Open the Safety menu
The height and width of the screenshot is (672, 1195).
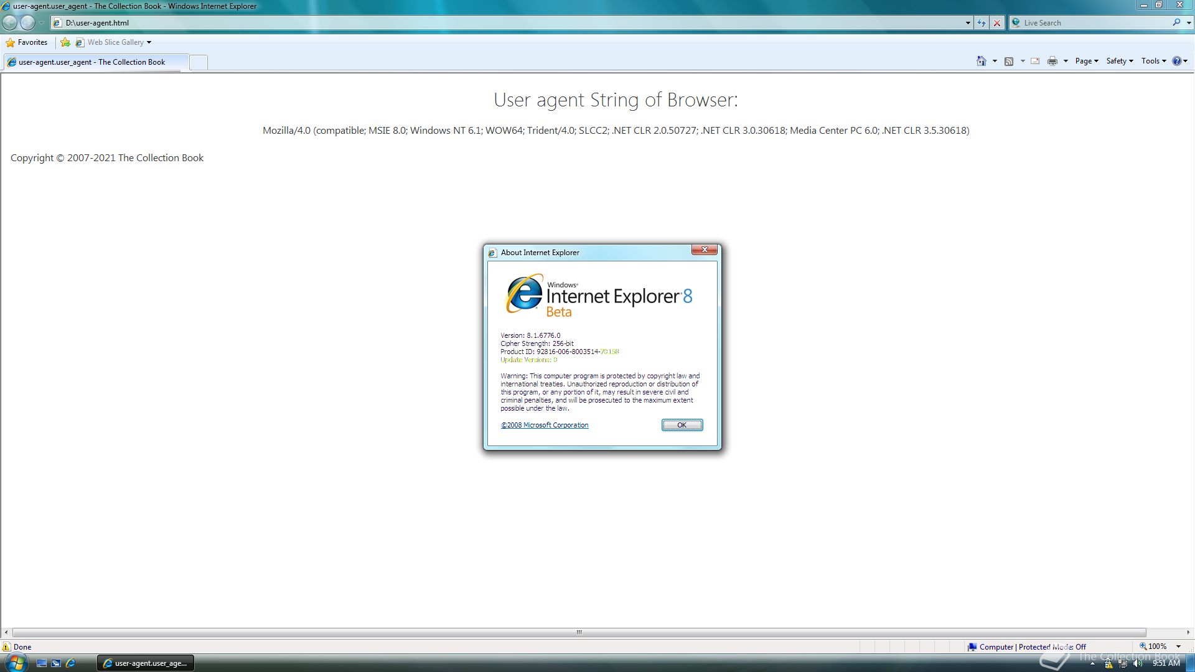point(1120,61)
